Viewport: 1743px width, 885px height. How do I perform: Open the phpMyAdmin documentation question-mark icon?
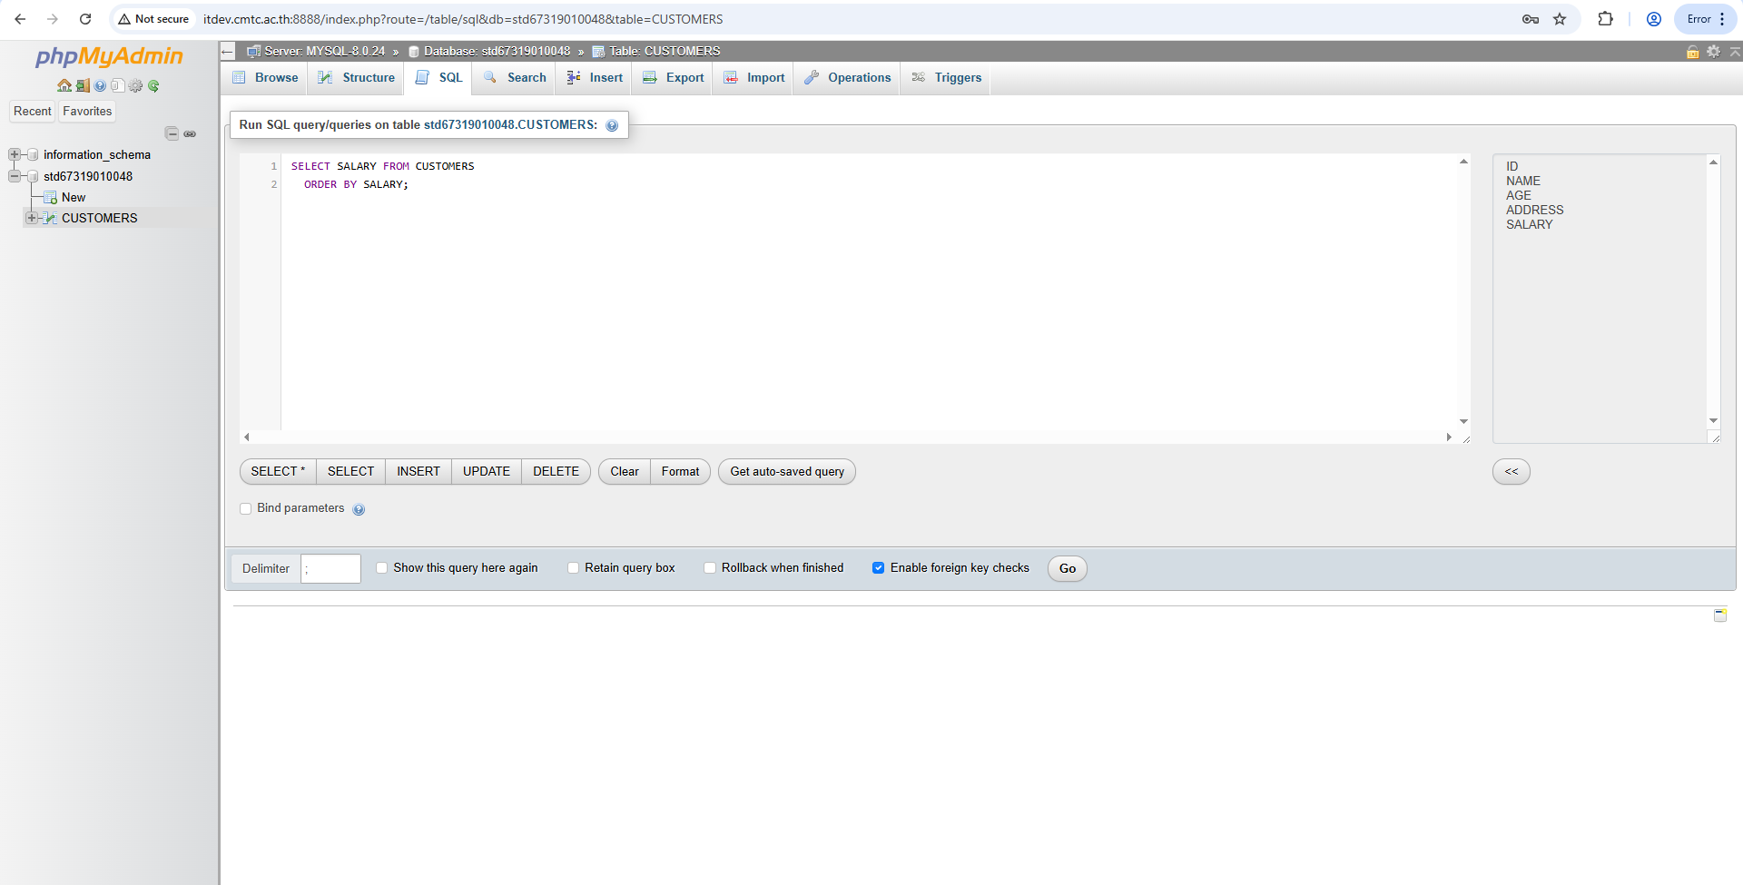(x=100, y=86)
